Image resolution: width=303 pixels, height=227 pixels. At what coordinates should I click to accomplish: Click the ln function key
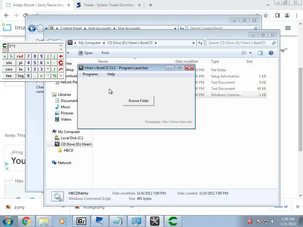pyautogui.click(x=21, y=69)
